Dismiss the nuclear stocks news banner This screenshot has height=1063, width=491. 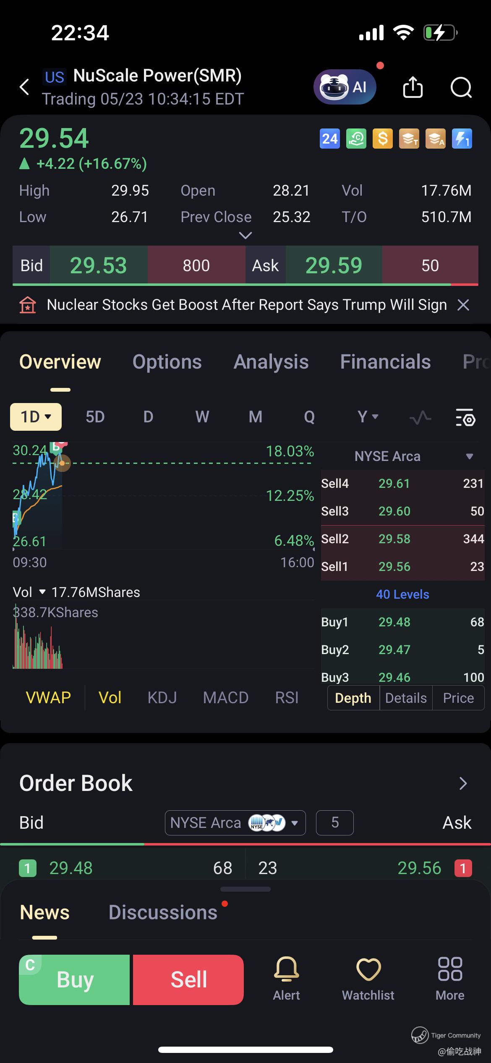click(x=463, y=305)
